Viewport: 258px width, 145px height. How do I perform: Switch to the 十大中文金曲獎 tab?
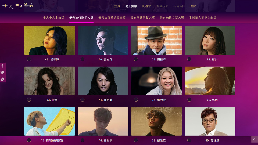click(x=54, y=18)
